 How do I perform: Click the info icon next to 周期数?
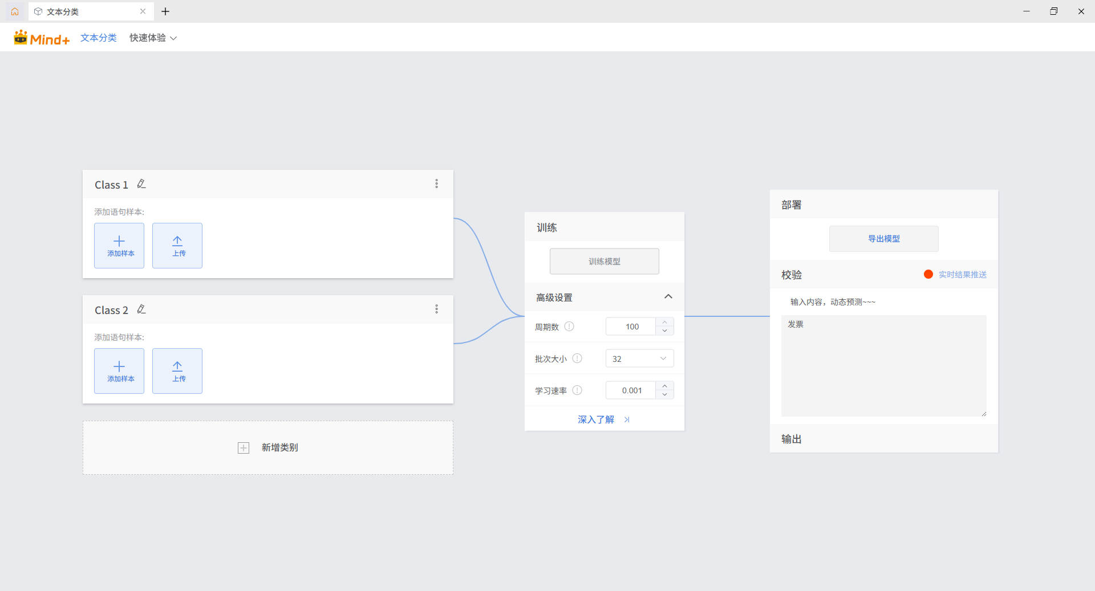[569, 327]
